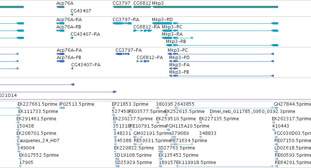Click the CG6812-PA protein glyph
Image resolution: width=311 pixels, height=168 pixels.
pyautogui.click(x=143, y=61)
